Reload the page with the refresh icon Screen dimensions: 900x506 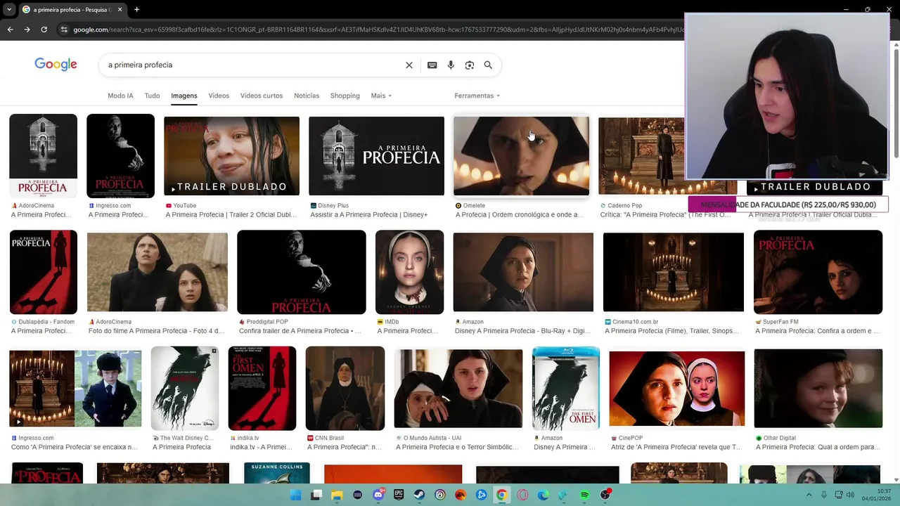pos(44,30)
